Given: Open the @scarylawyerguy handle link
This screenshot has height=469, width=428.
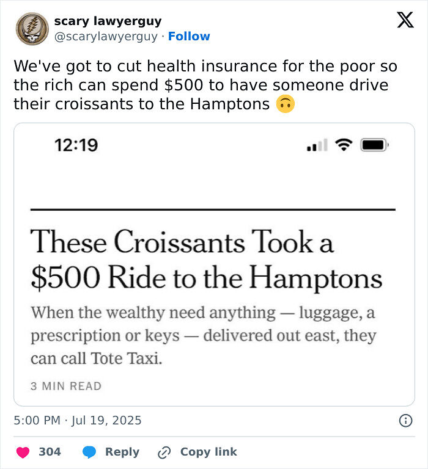Looking at the screenshot, I should (x=106, y=37).
